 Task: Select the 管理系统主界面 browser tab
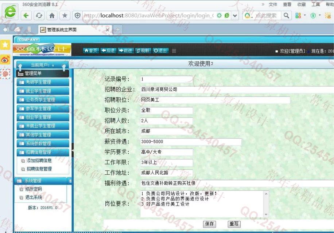tap(73, 30)
